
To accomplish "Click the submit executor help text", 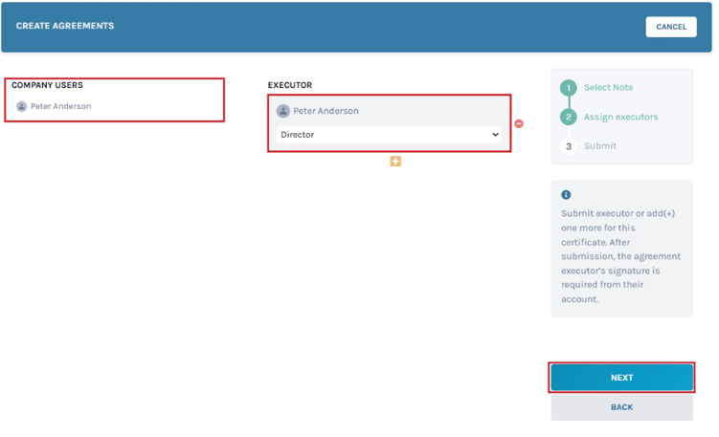I will pyautogui.click(x=621, y=256).
